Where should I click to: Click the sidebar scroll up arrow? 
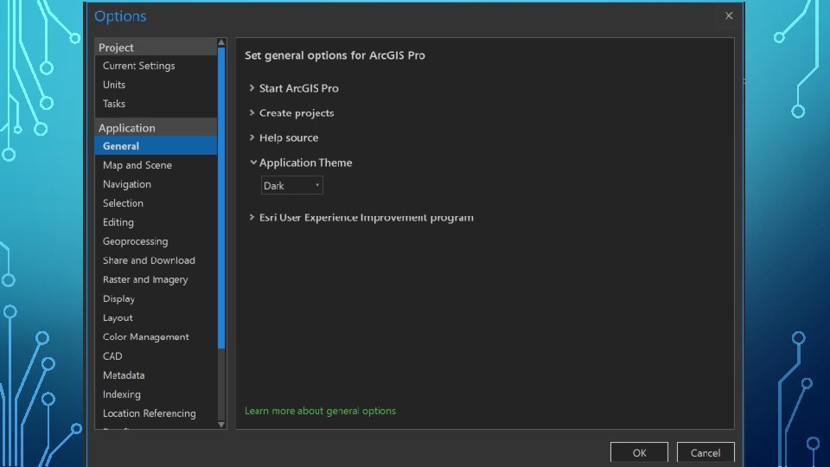coord(221,42)
